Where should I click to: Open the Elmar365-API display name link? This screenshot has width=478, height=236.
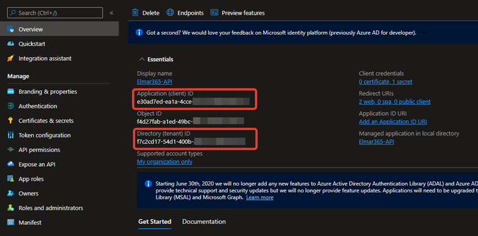(155, 82)
